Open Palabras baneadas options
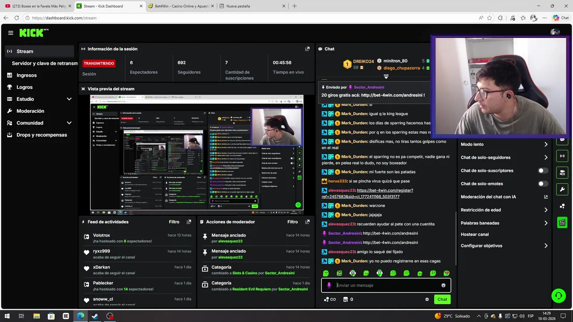The image size is (573, 322). (504, 223)
